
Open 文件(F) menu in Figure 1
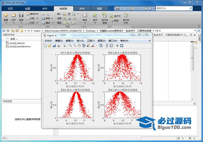[x=48, y=41]
